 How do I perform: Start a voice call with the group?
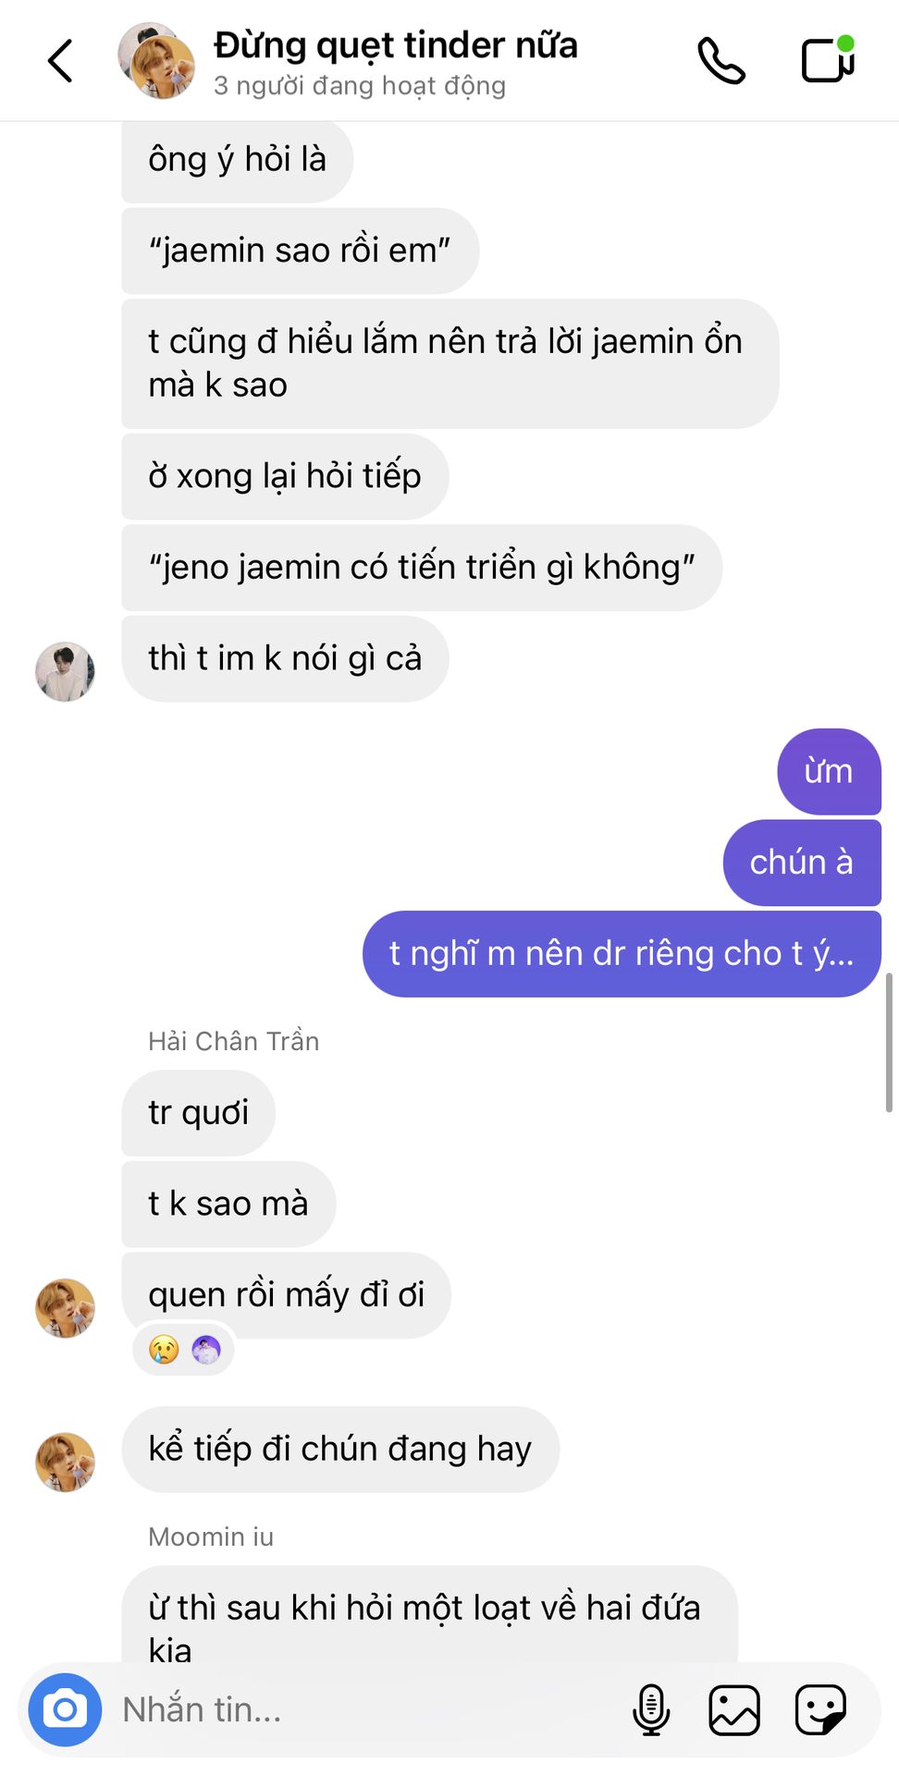coord(721,61)
